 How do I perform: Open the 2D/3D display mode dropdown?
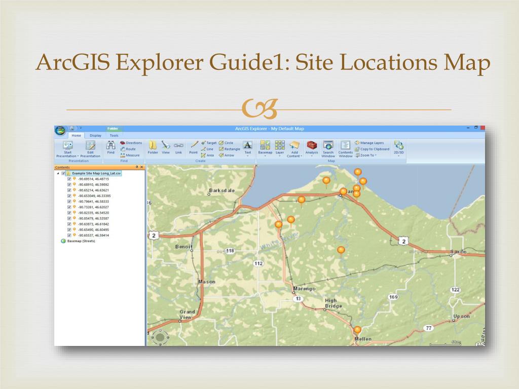[x=398, y=149]
